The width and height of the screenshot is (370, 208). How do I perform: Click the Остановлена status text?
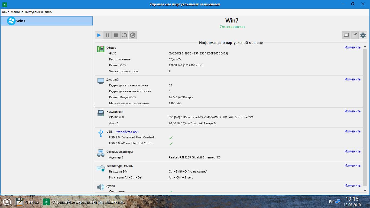point(232,27)
